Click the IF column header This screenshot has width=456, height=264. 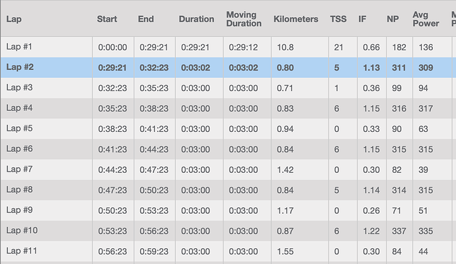point(362,19)
